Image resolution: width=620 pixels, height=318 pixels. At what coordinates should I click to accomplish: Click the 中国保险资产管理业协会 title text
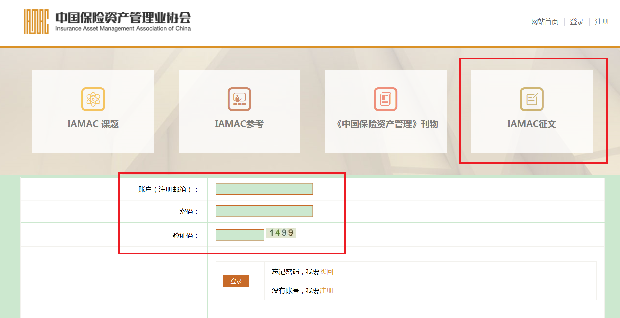(123, 17)
